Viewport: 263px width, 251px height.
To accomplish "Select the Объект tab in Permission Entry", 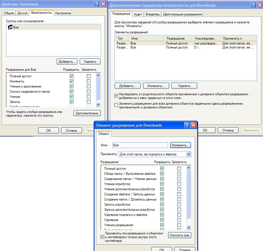I will click(x=104, y=134).
